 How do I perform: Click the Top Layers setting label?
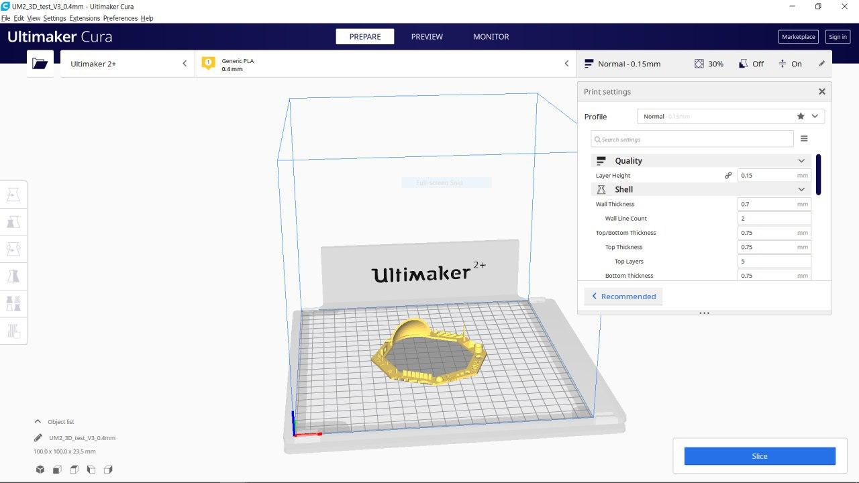(629, 262)
